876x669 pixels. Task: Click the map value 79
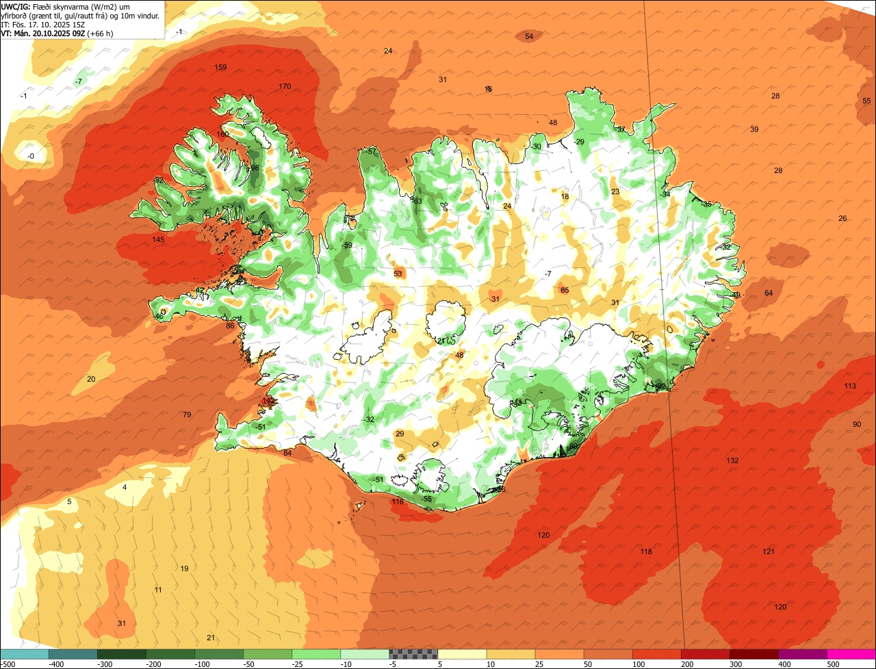187,415
